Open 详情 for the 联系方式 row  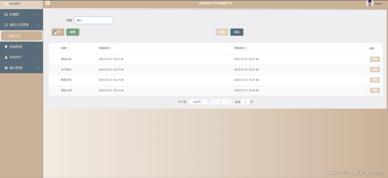click(x=375, y=80)
